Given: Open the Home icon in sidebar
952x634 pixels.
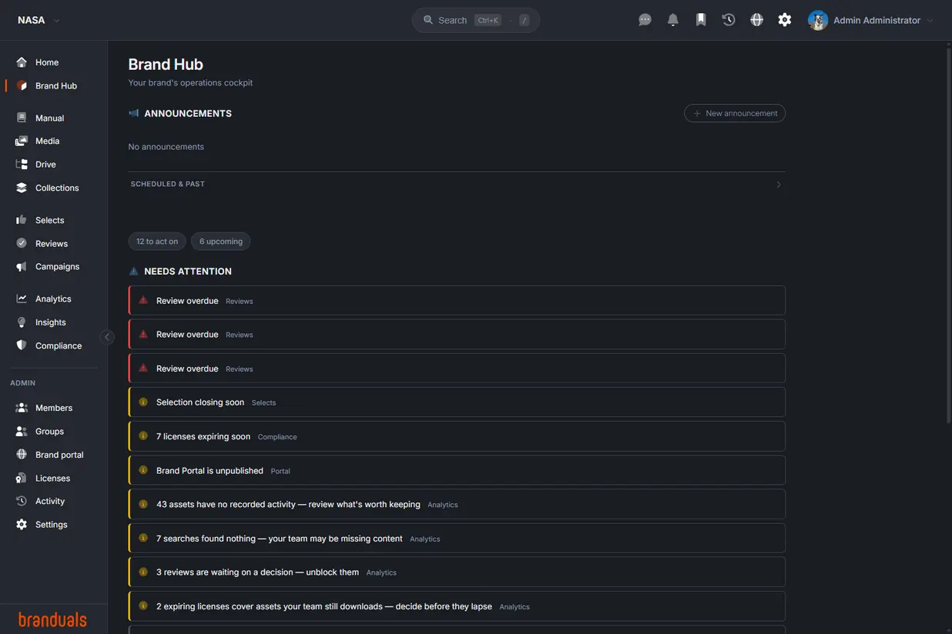Looking at the screenshot, I should tap(22, 62).
